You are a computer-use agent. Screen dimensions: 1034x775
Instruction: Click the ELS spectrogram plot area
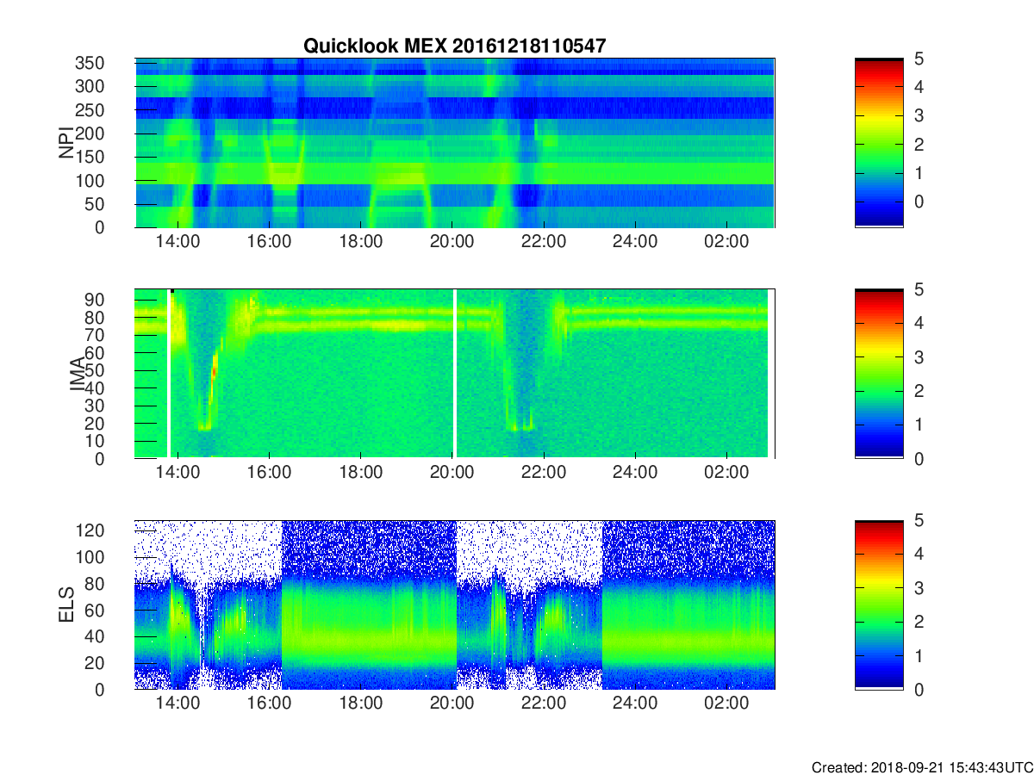tap(455, 604)
